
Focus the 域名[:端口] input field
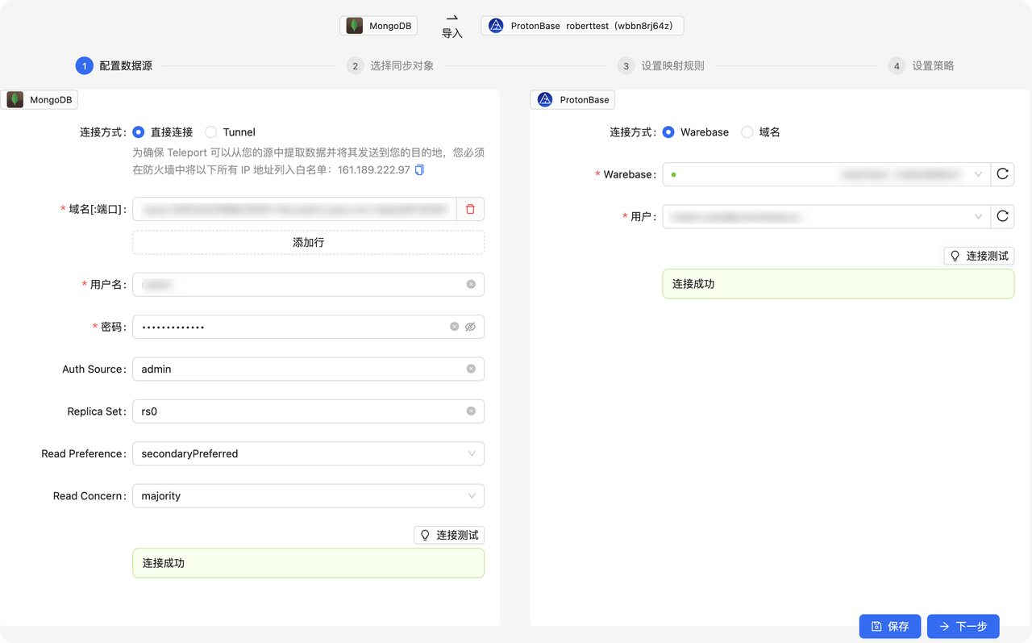[x=294, y=209]
